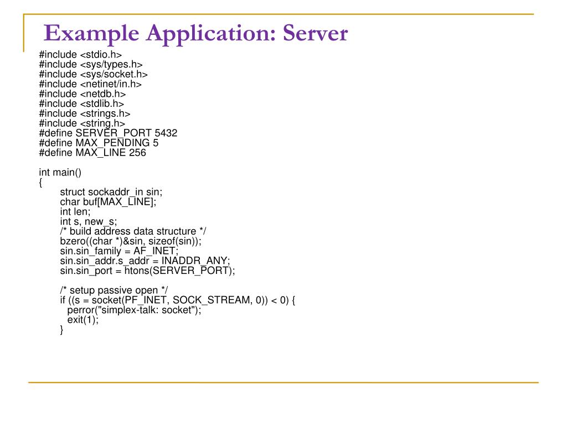Click the line '#define MAX_PENDING 5'
Image resolution: width=567 pixels, height=425 pixels.
coord(99,143)
